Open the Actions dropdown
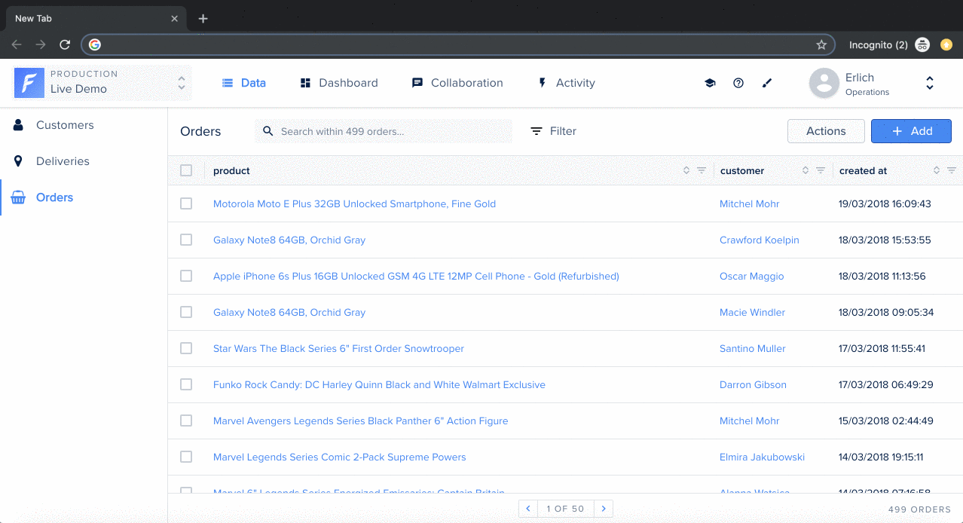Image resolution: width=963 pixels, height=523 pixels. pos(826,131)
